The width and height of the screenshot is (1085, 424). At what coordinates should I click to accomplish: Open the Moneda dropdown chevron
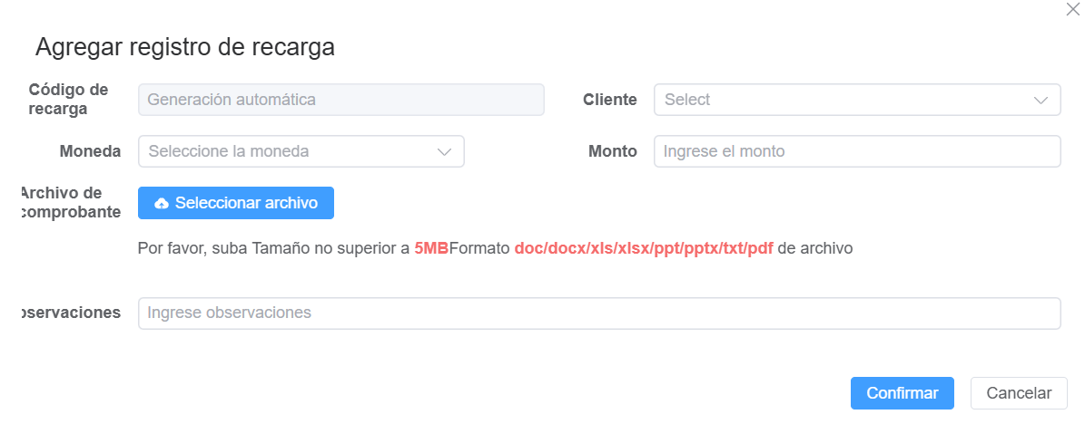444,152
